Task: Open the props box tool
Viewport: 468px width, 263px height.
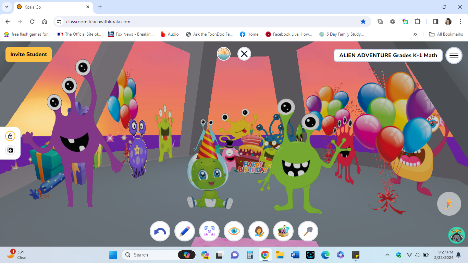Action: point(283,231)
